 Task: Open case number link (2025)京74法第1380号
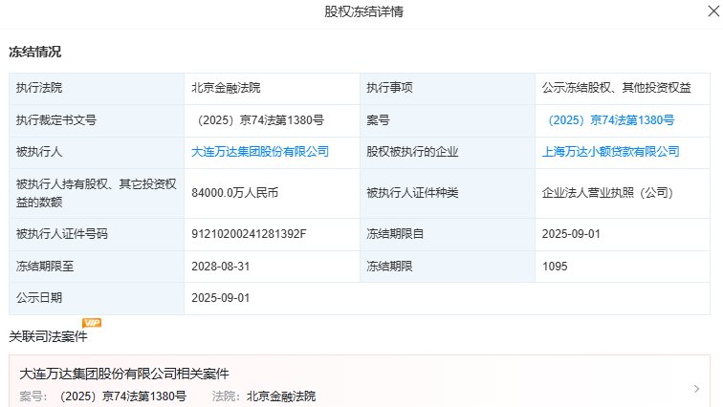(611, 120)
